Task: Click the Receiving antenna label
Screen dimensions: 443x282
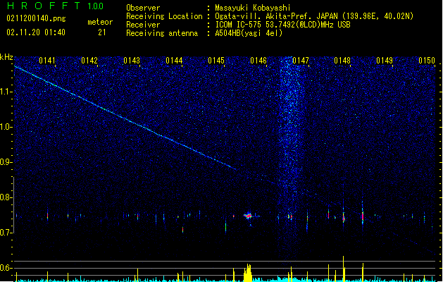Action: [x=162, y=33]
